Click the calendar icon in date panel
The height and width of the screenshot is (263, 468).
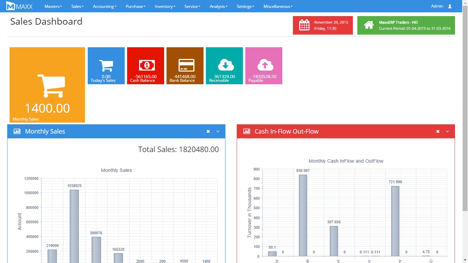click(304, 25)
